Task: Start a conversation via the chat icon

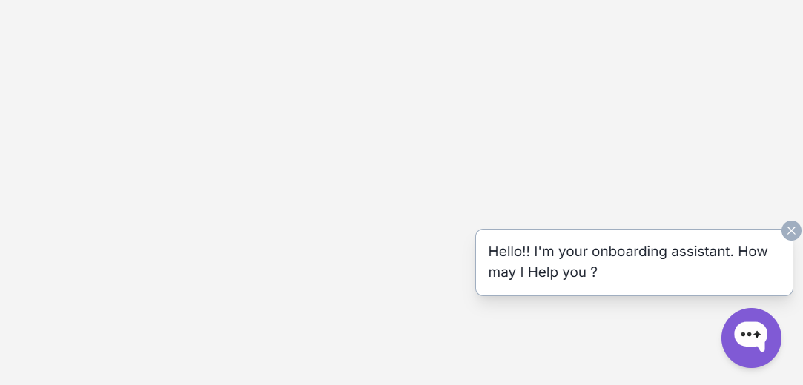Action: pyautogui.click(x=751, y=338)
